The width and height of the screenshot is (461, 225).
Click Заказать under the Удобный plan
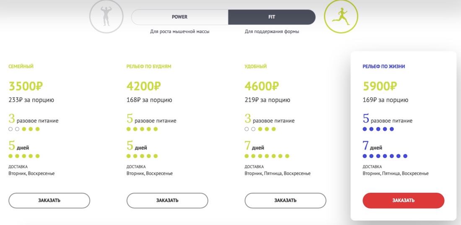285,201
